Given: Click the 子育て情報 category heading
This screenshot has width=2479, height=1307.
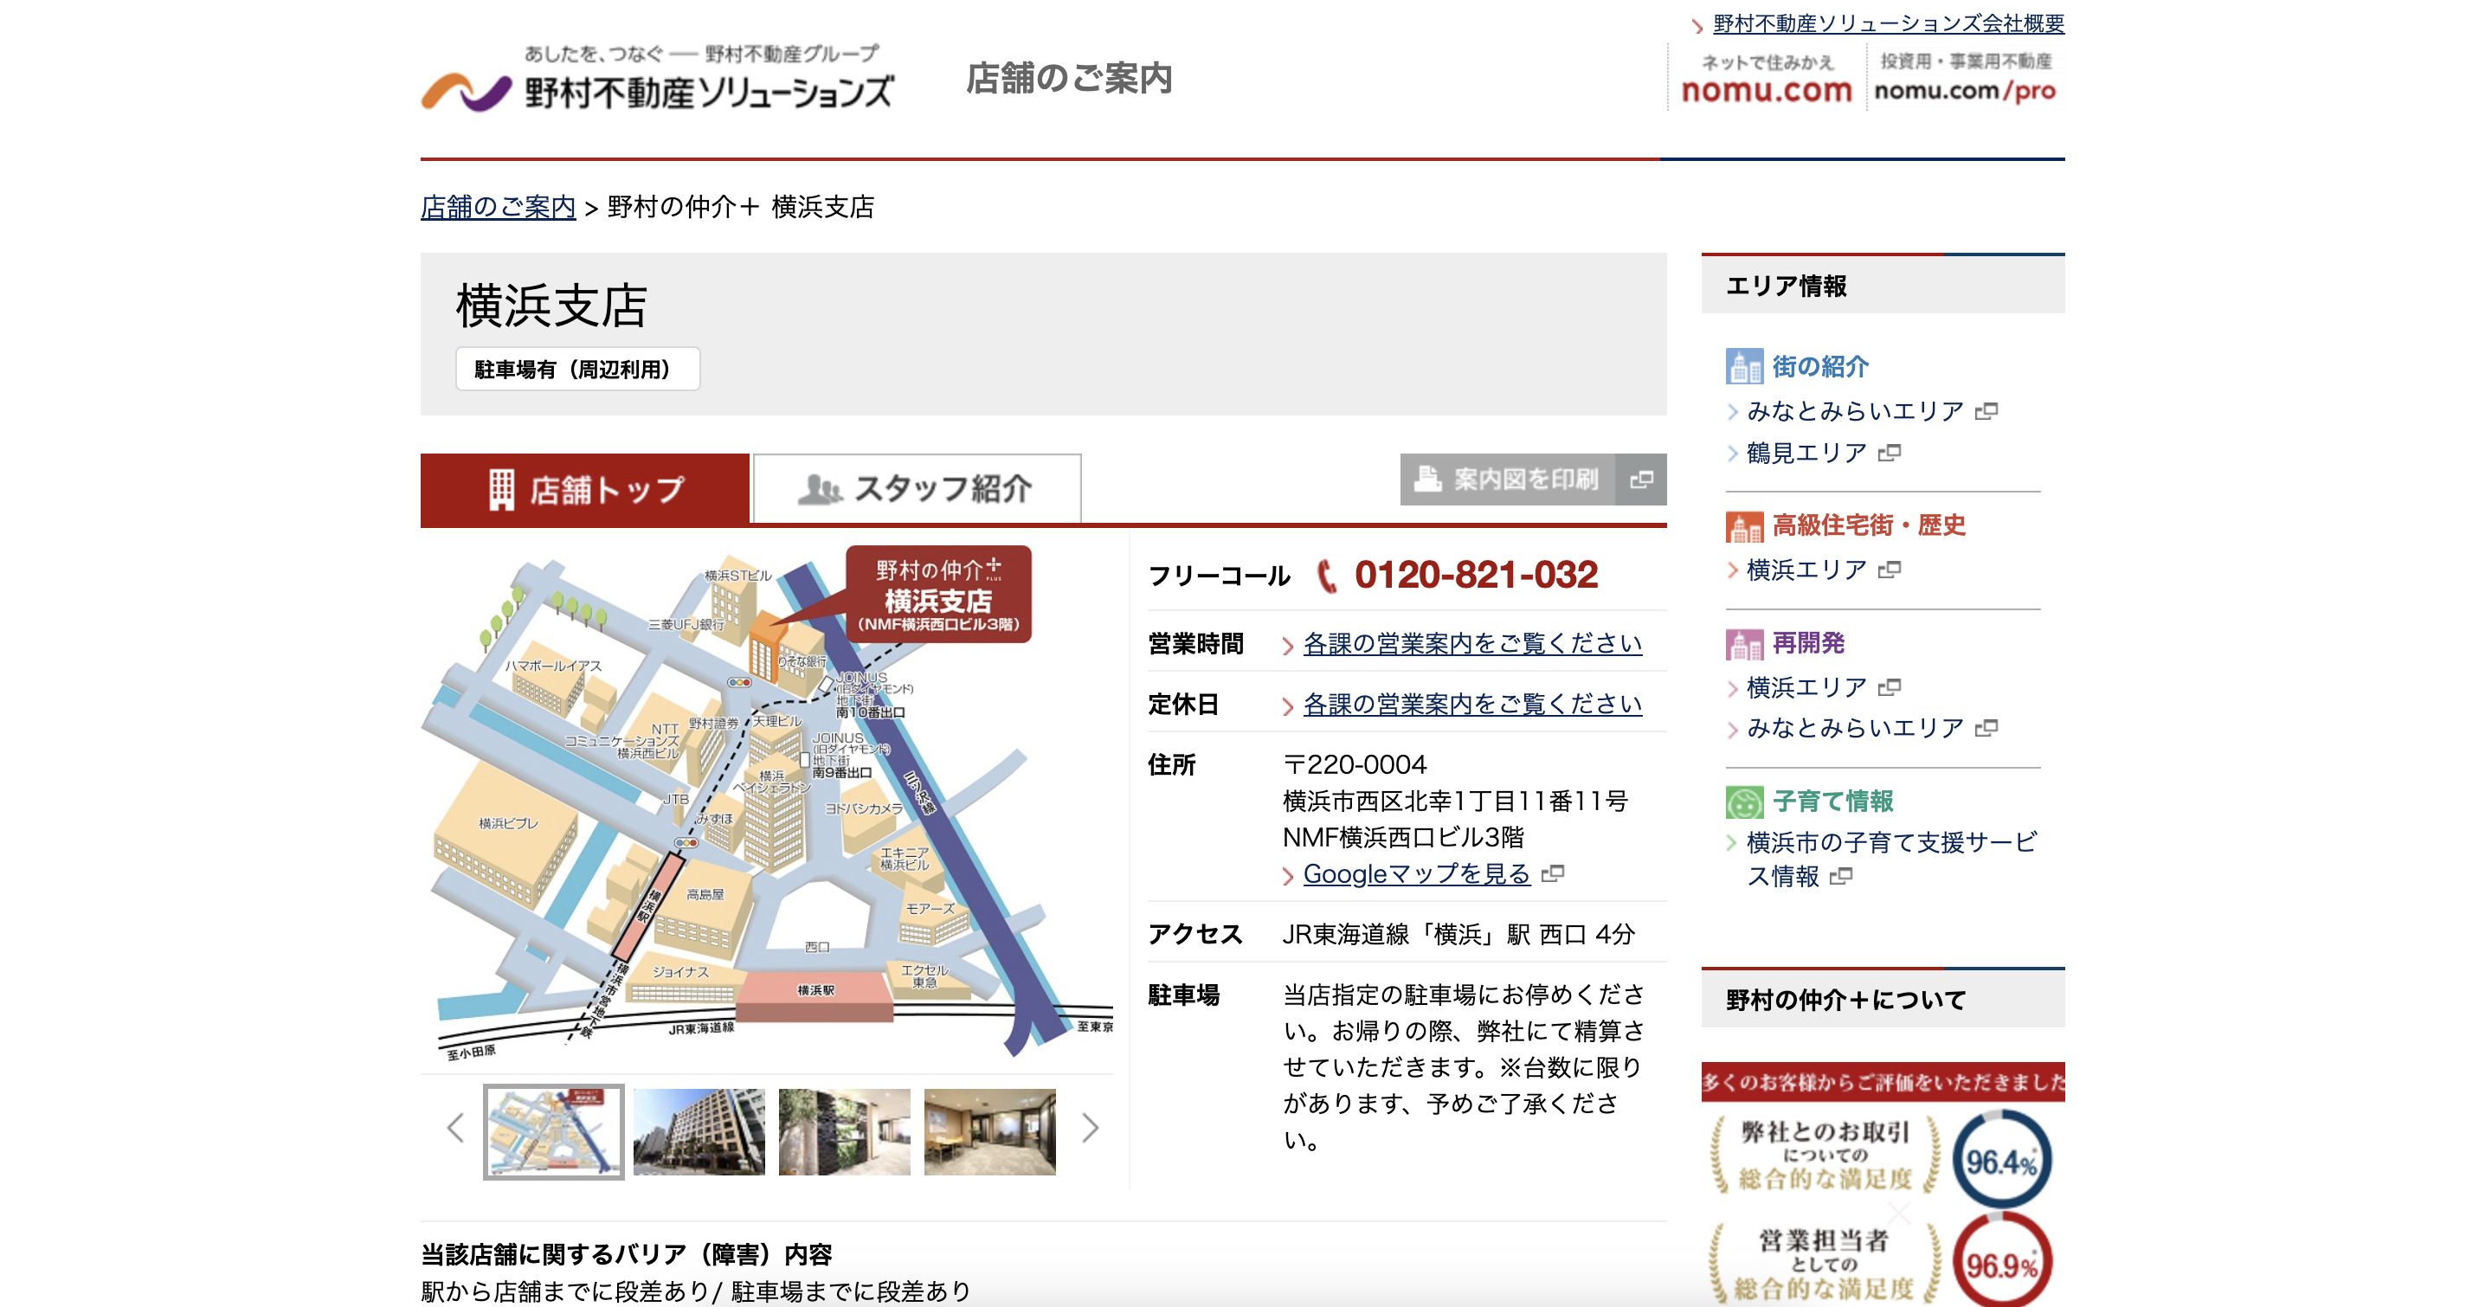Looking at the screenshot, I should 1833,802.
